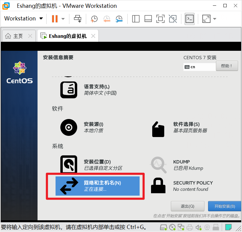Image resolution: width=242 pixels, height=232 pixels.
Task: Click the greyed-out round device status icon
Action: [207, 227]
